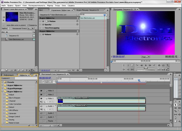Click the New Custom Bin icon in Effects panel
Image resolution: width=182 pixels, height=131 pixels.
[x=29, y=125]
